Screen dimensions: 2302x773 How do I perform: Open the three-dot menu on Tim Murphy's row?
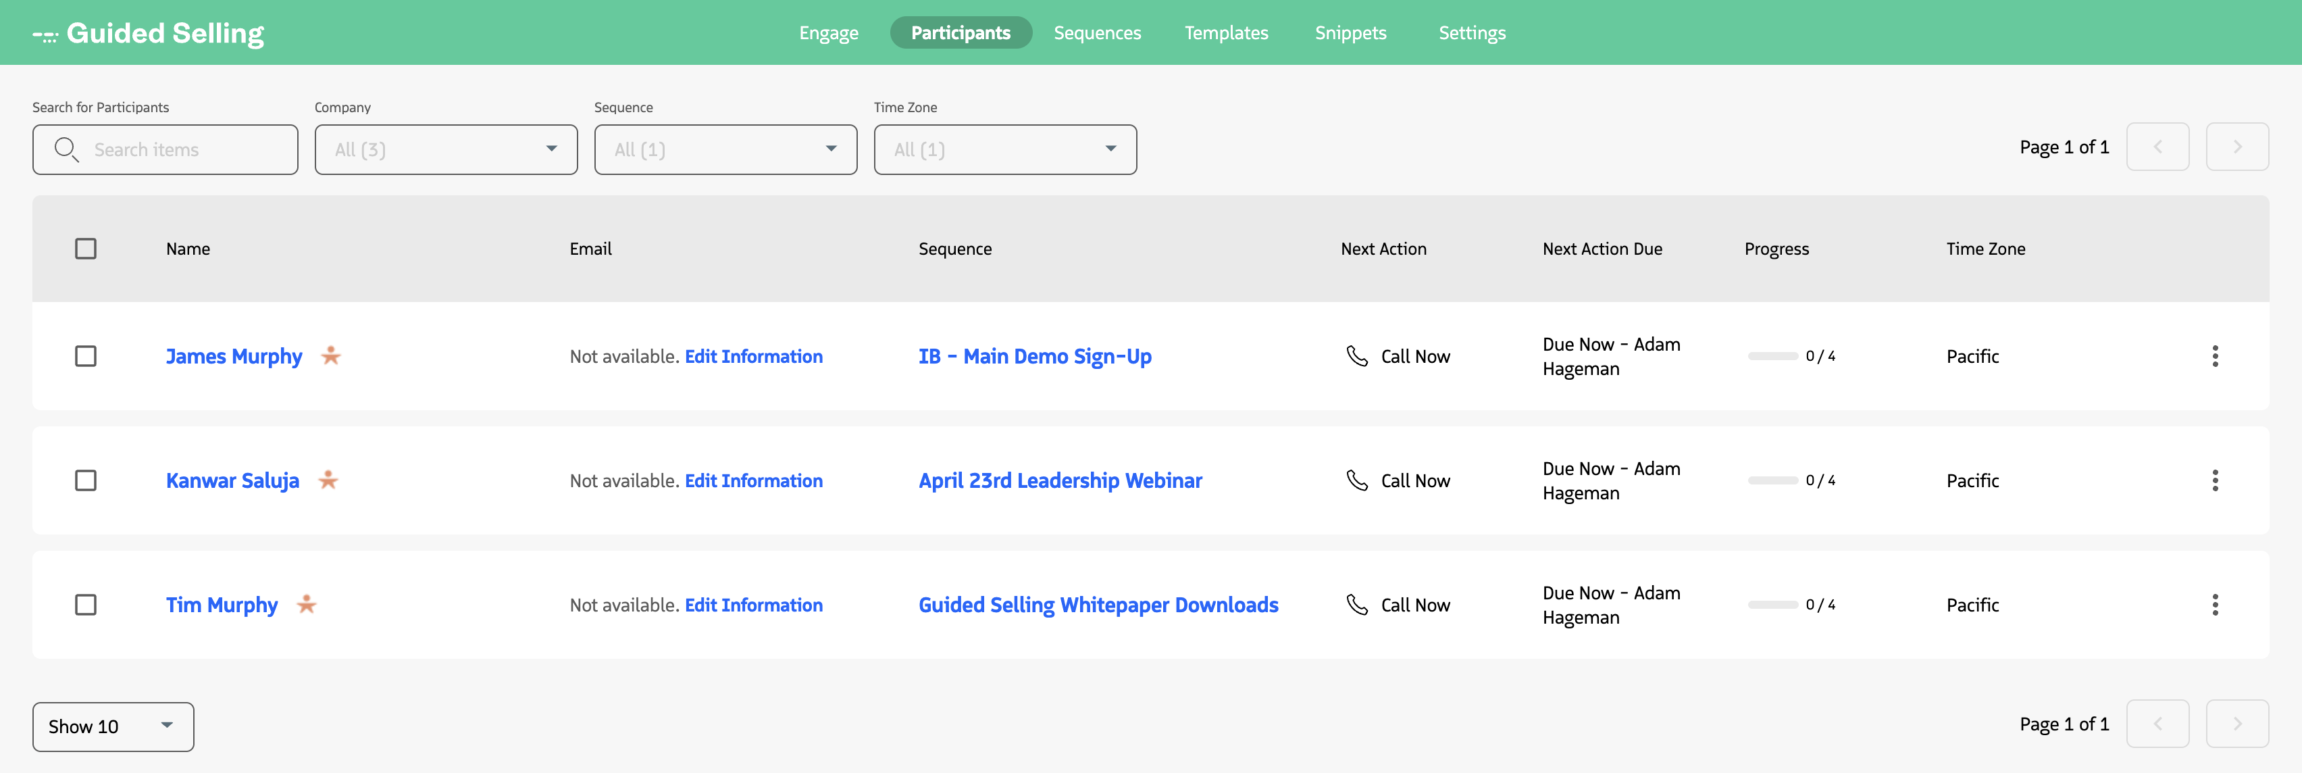[2216, 604]
